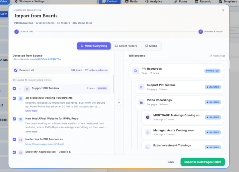This screenshot has width=239, height=172.
Task: Open the boards.com source URL link
Action: (x=37, y=59)
